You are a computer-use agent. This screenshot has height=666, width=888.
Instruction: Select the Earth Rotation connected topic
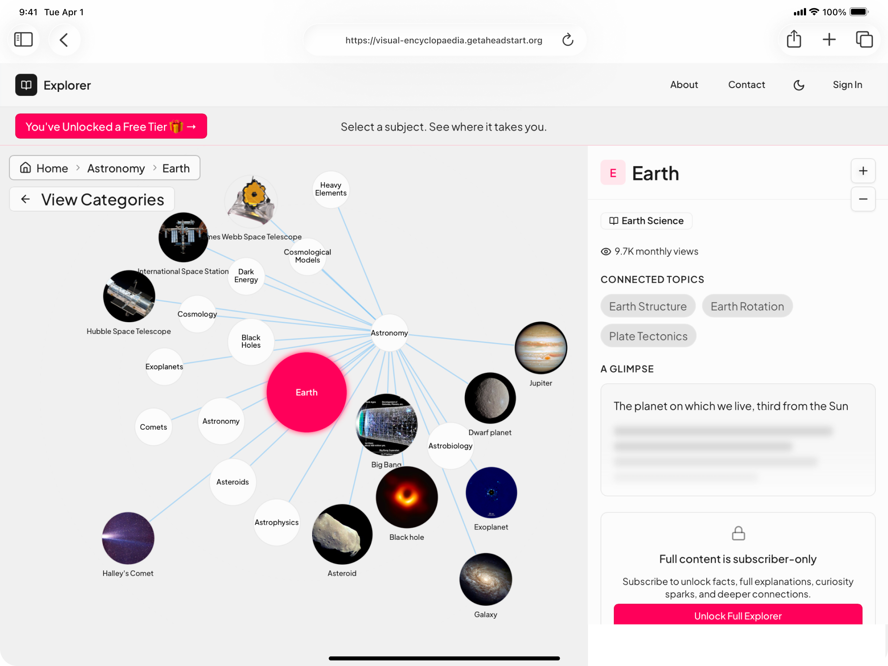(747, 306)
